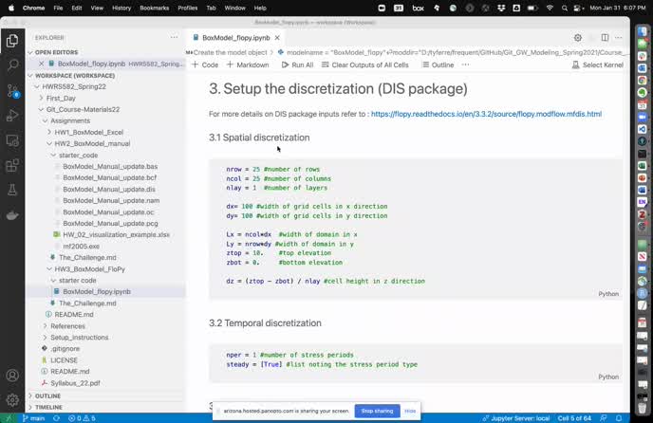Expand the HW1_BoxModel_Excel folder
Screen dimensions: 653x423
point(89,132)
